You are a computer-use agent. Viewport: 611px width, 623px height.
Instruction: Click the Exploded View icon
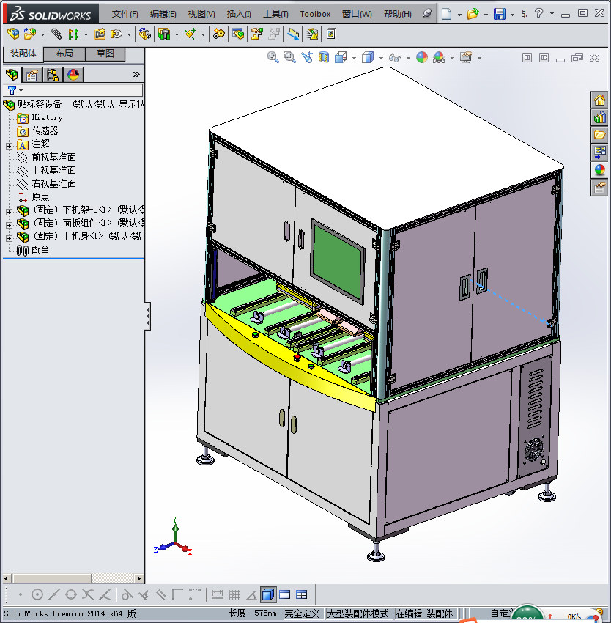256,34
